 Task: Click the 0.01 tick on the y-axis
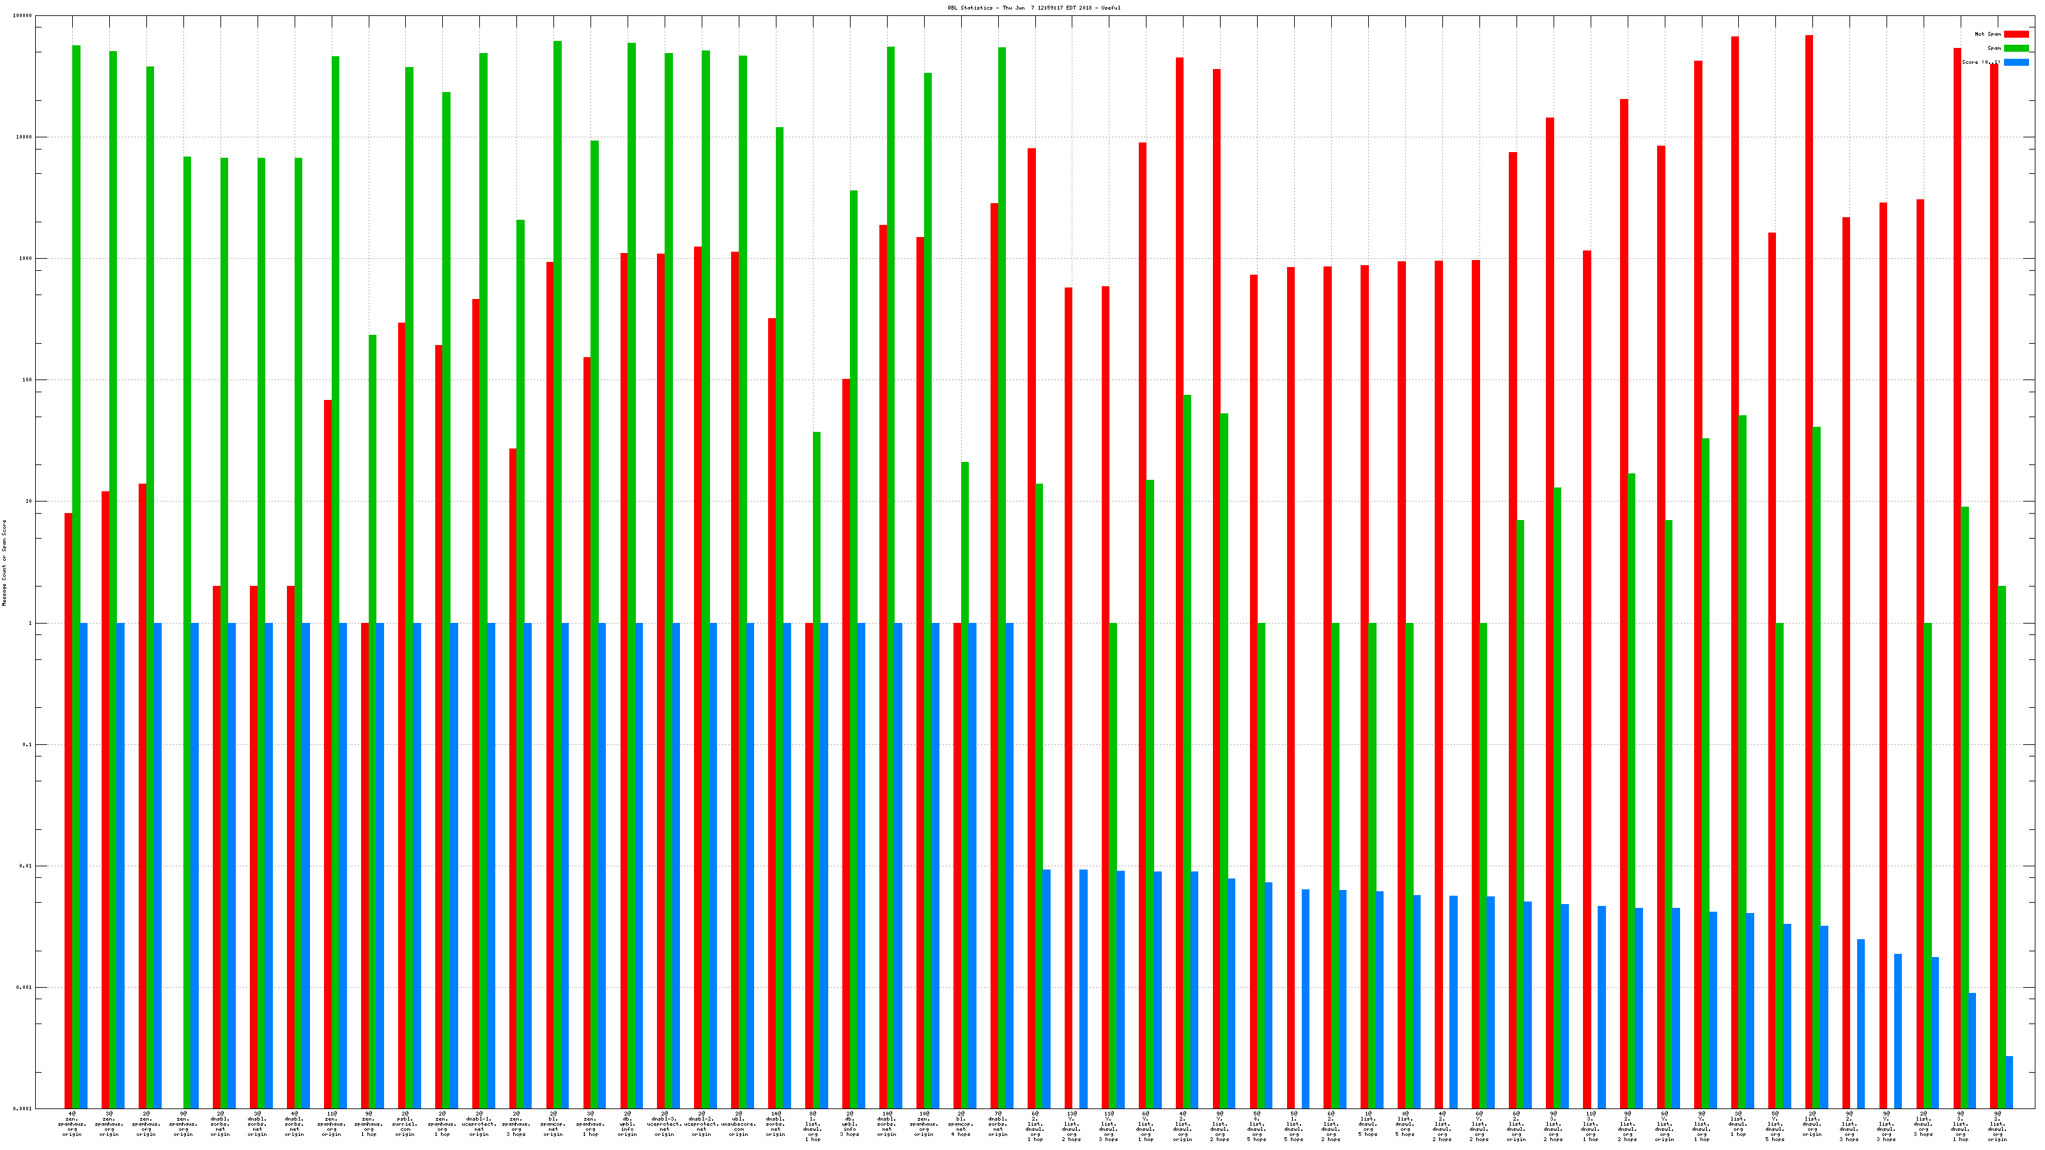(x=26, y=866)
